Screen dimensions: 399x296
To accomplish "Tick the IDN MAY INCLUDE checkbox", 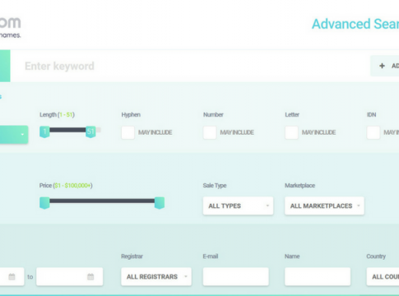I will click(x=373, y=132).
